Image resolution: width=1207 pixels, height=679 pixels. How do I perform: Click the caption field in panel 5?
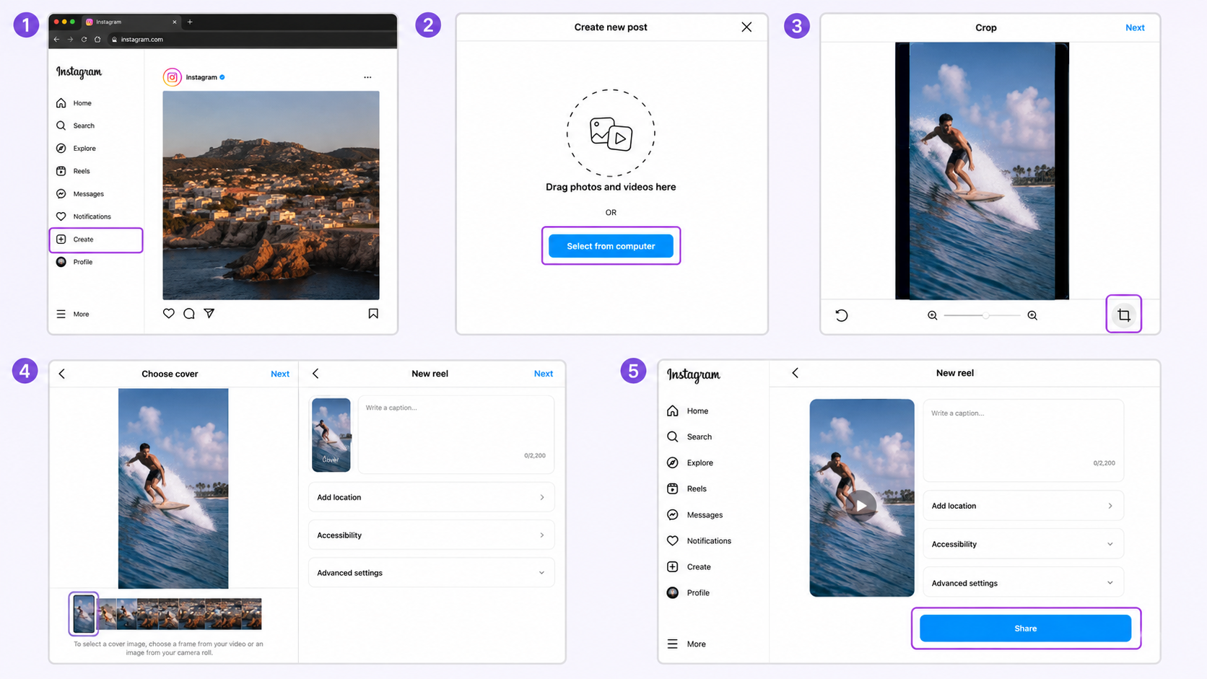[1024, 440]
